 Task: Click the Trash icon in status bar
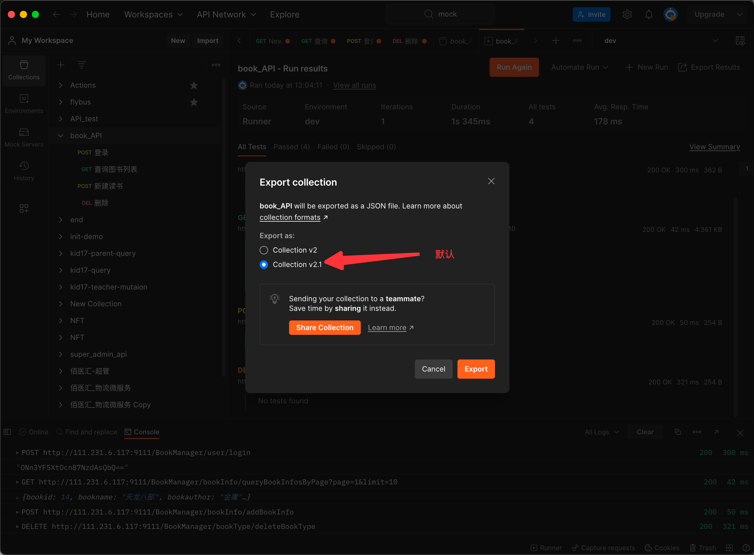(703, 547)
